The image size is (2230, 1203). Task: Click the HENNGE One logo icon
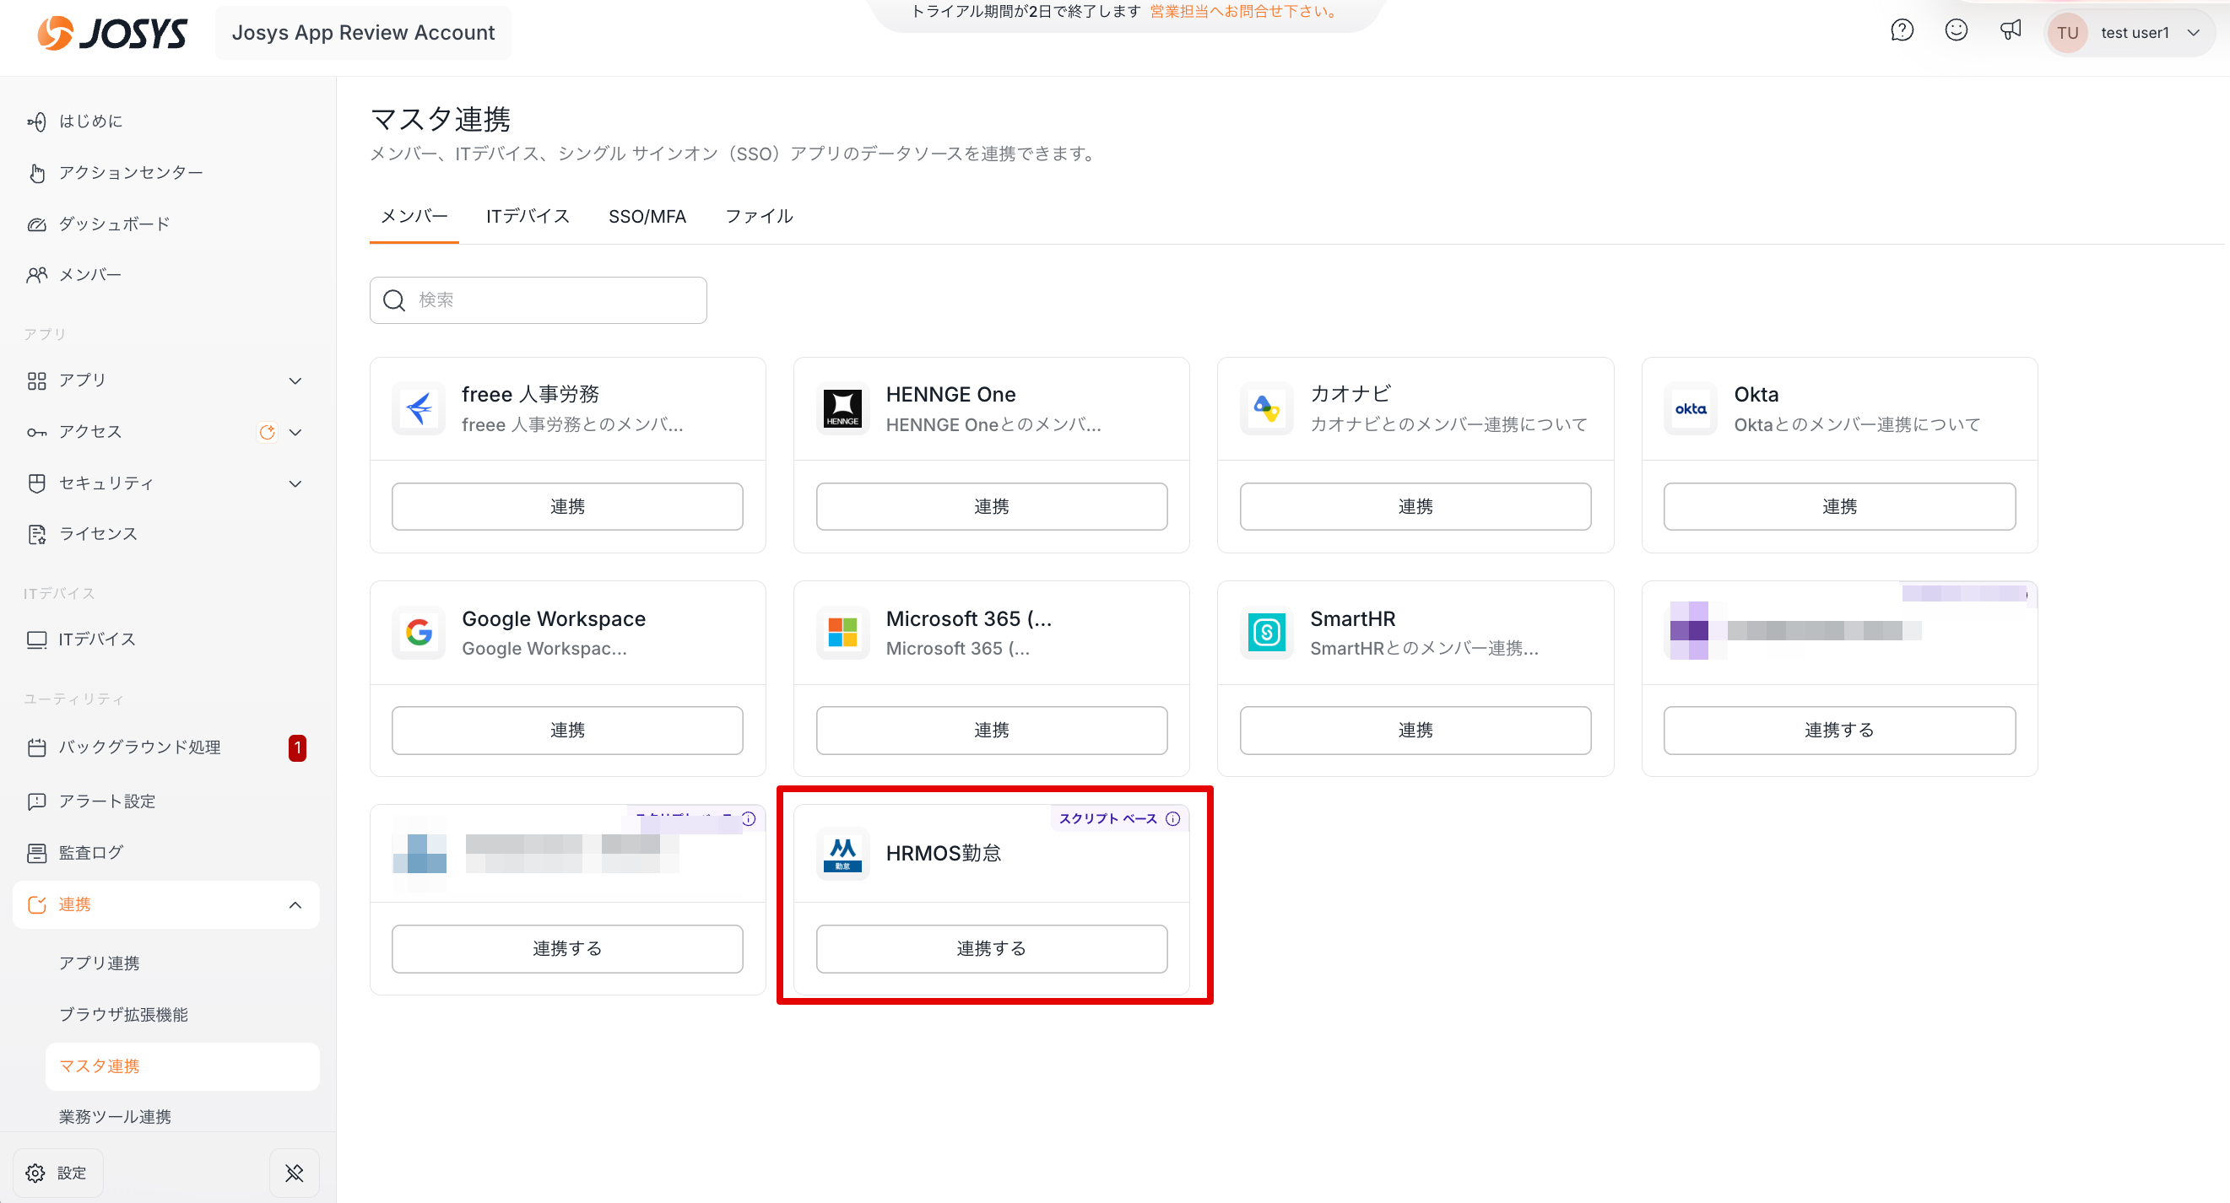(842, 408)
